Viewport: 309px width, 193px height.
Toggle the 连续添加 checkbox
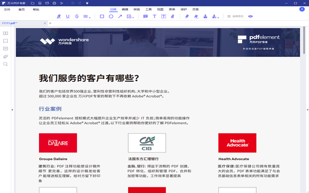click(229, 17)
